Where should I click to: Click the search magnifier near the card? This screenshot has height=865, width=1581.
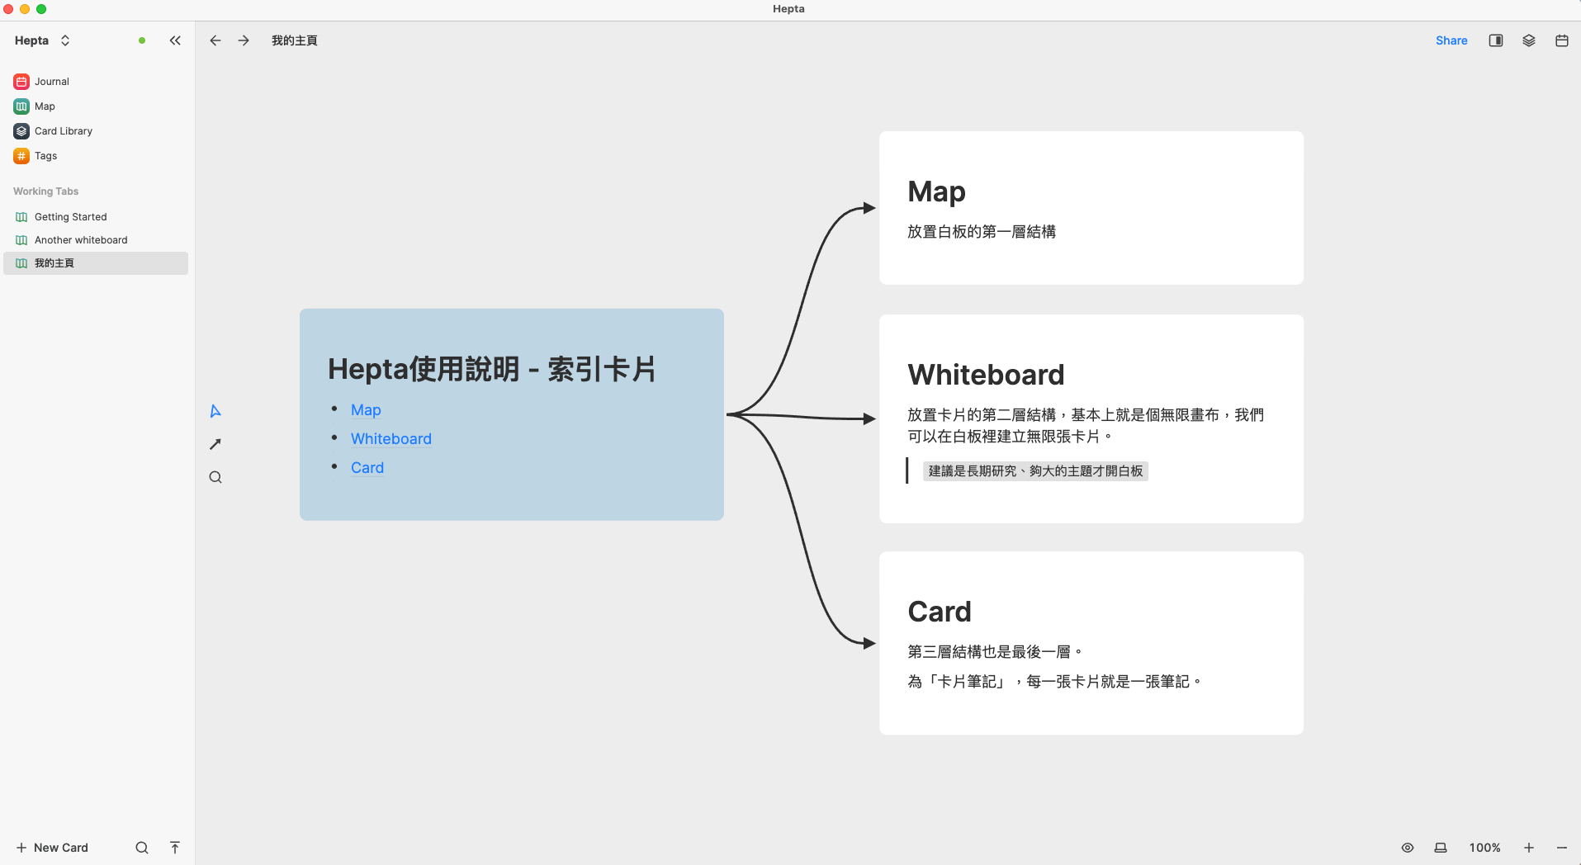pyautogui.click(x=215, y=476)
